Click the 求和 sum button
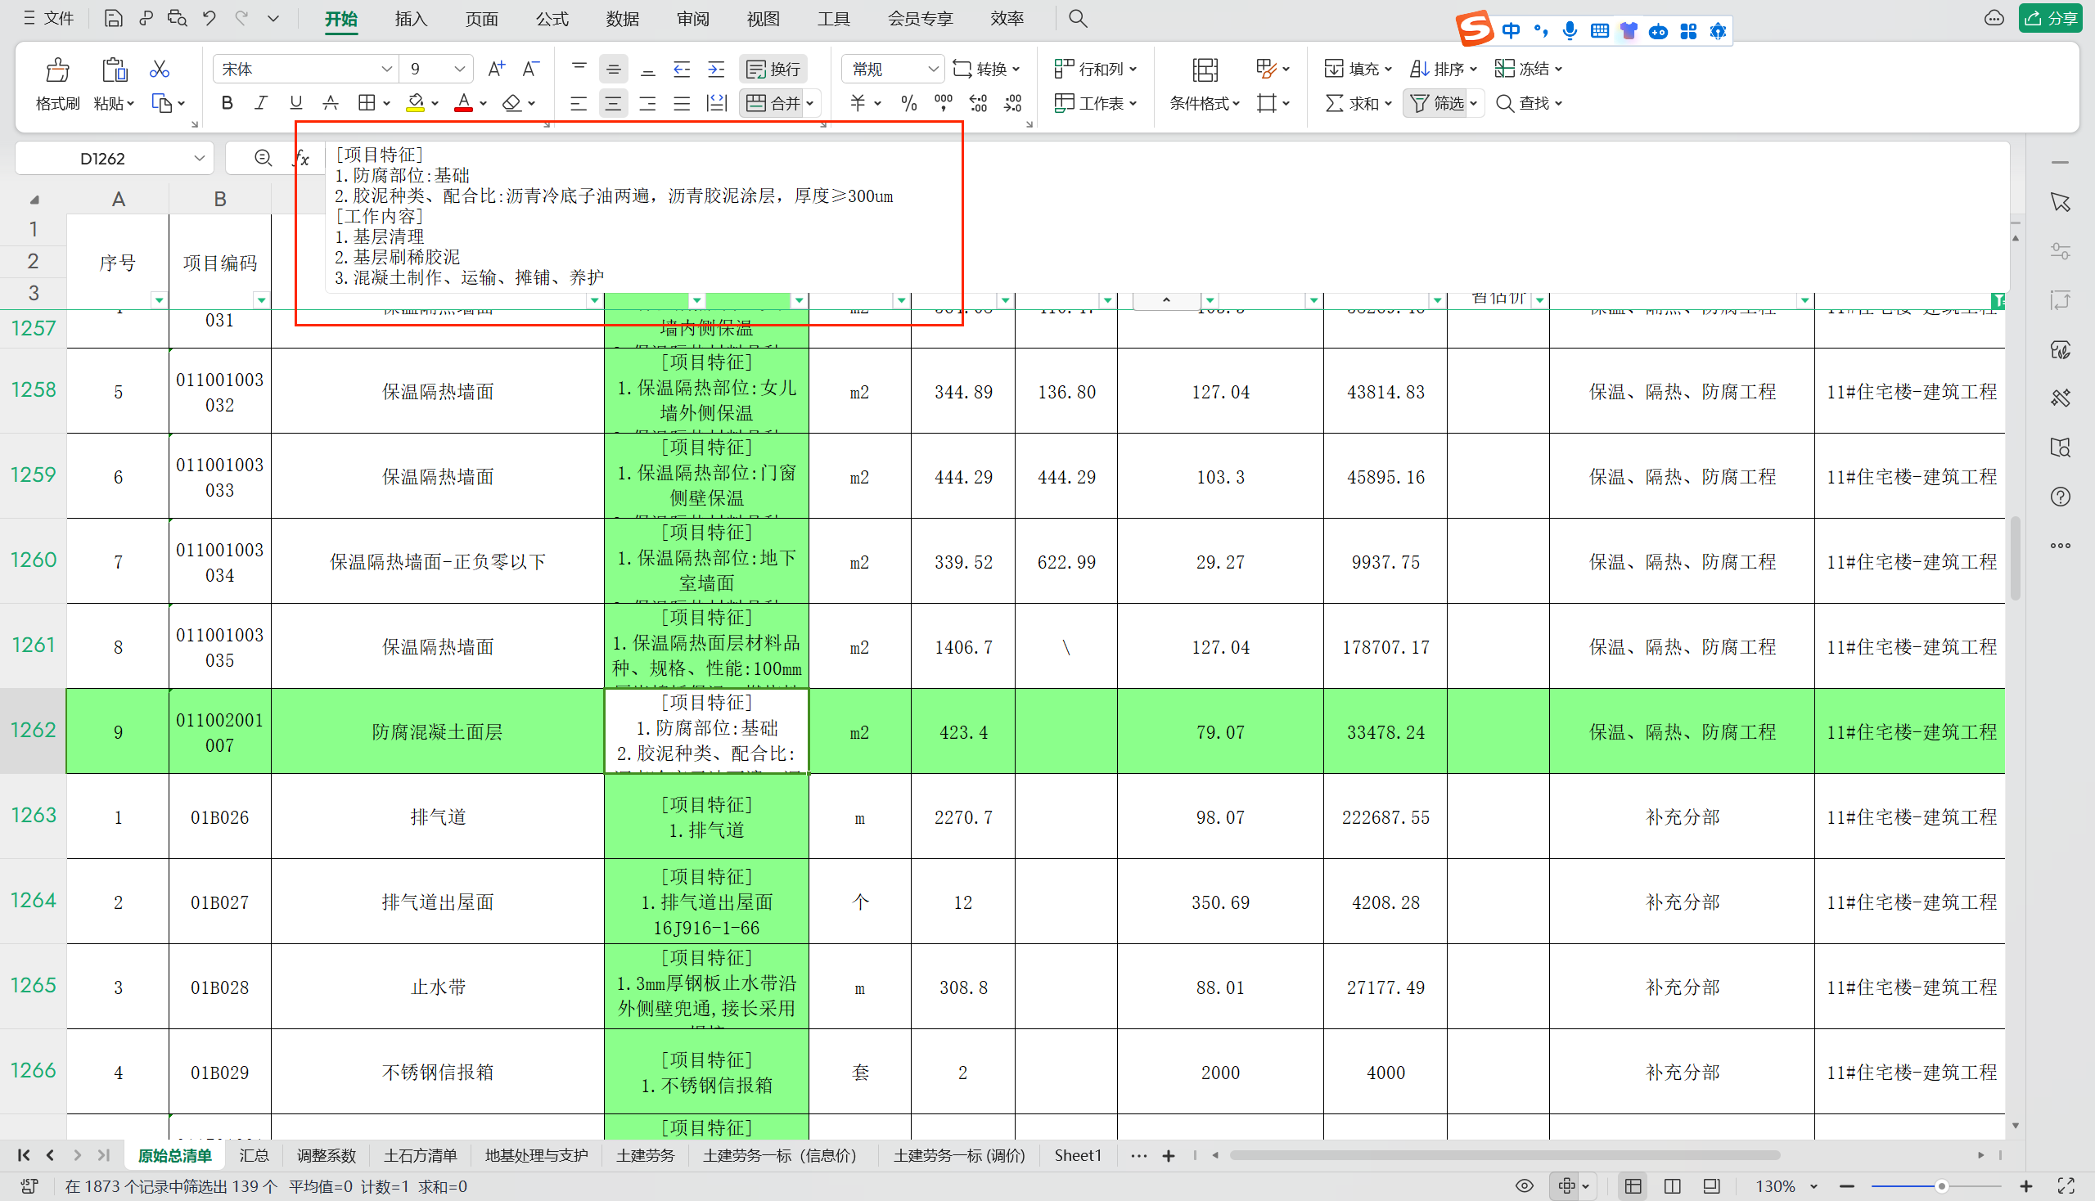The image size is (2095, 1201). pyautogui.click(x=1358, y=103)
